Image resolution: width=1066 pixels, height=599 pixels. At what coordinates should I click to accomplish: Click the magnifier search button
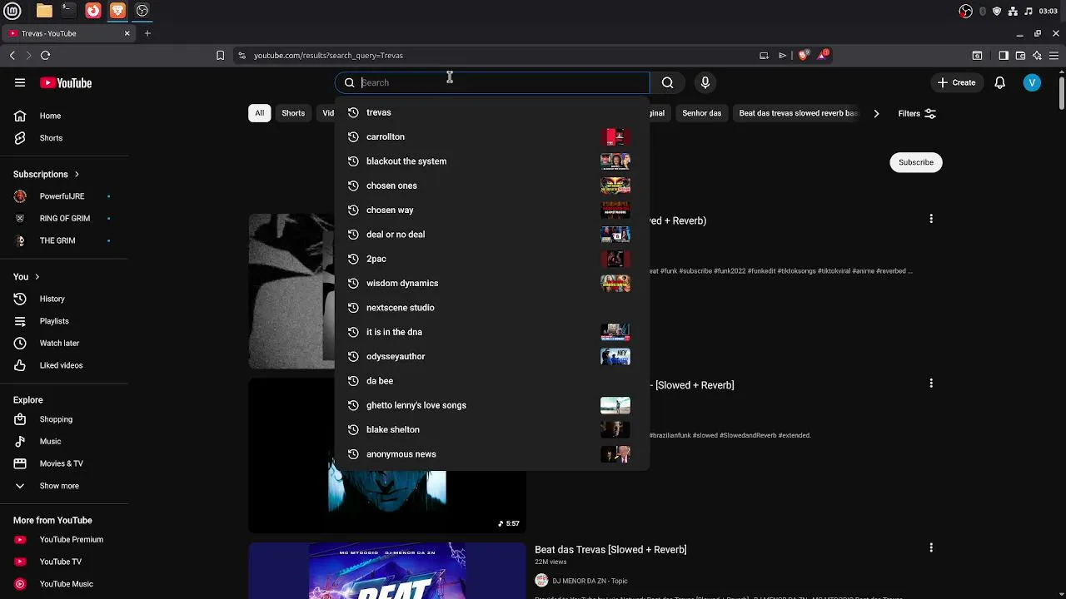667,82
